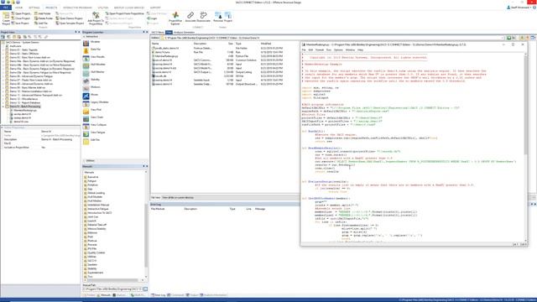Click the Delete Folder ribbon button
The height and width of the screenshot is (302, 537).
click(x=44, y=18)
